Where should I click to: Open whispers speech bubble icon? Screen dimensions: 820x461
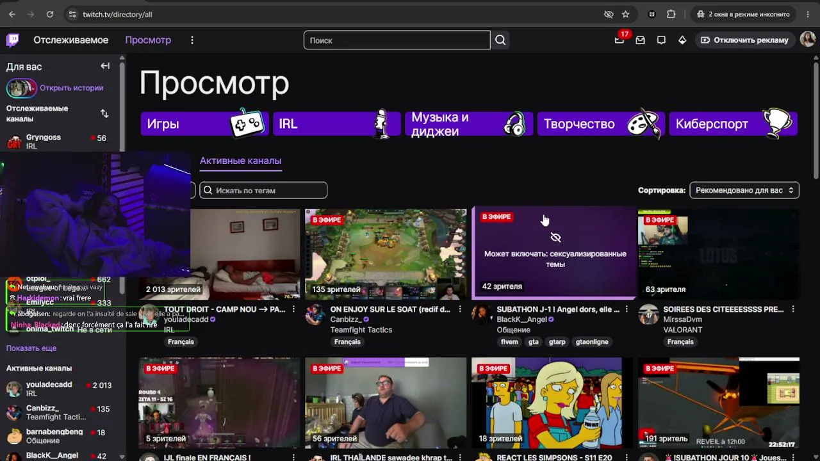click(x=661, y=40)
